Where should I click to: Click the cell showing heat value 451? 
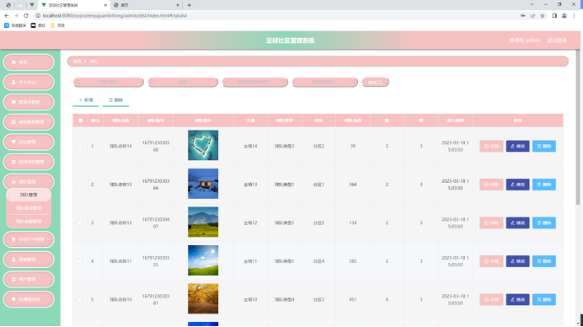point(353,299)
